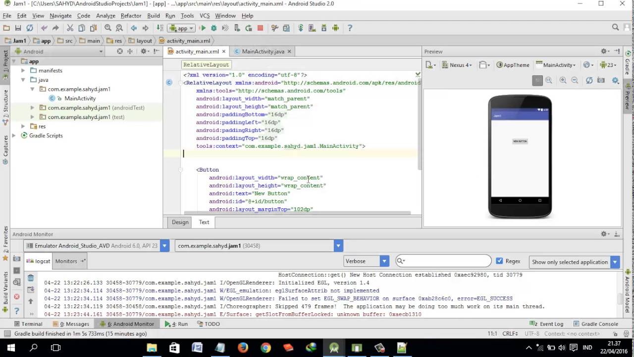Open Event Log
Screen dimensions: 634x357
tap(547, 324)
